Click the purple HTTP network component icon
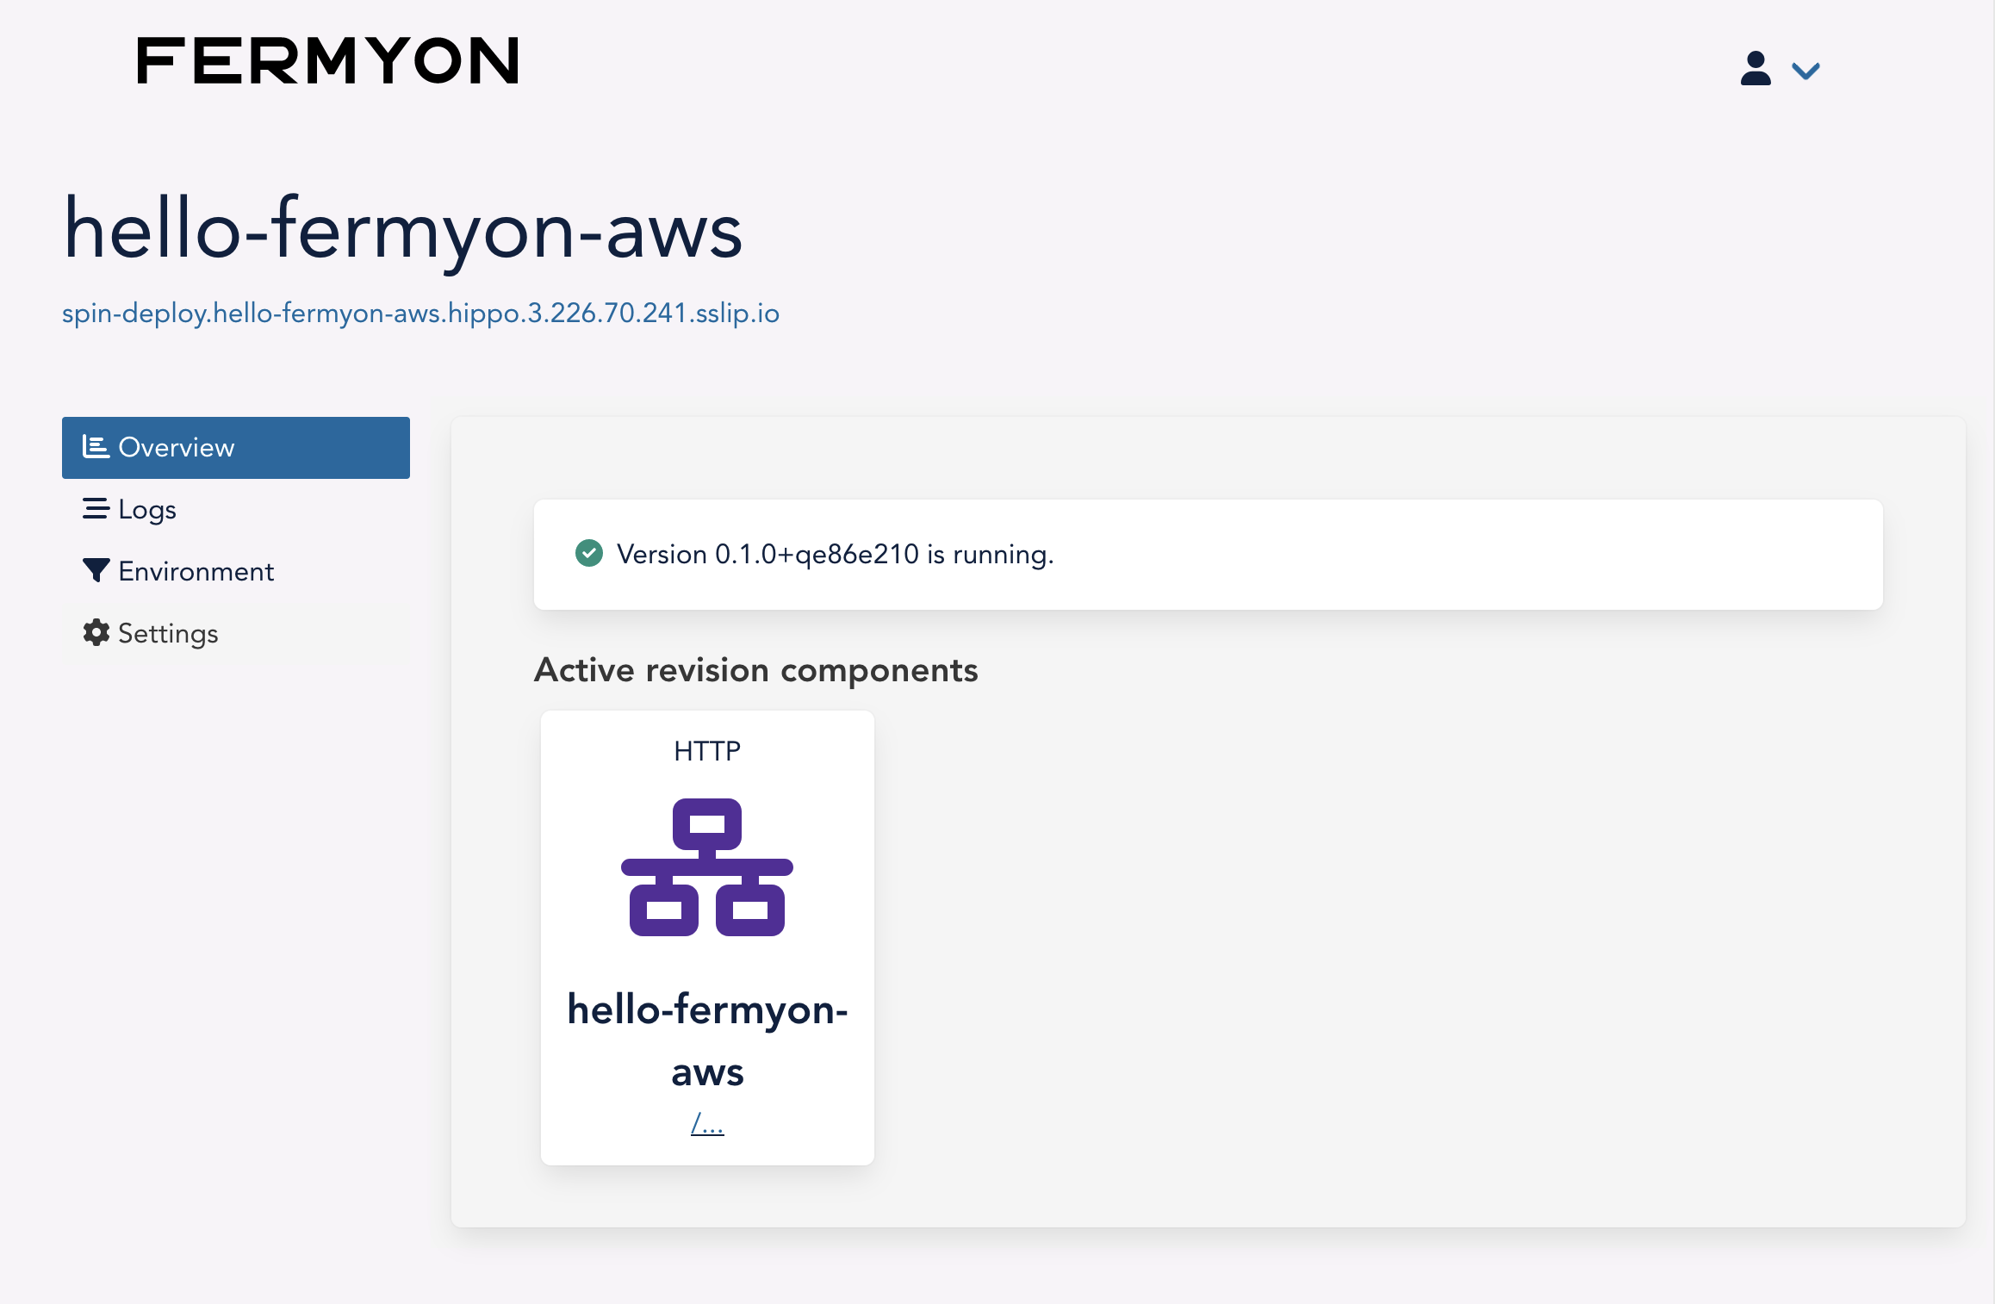The height and width of the screenshot is (1304, 1995). 707,867
